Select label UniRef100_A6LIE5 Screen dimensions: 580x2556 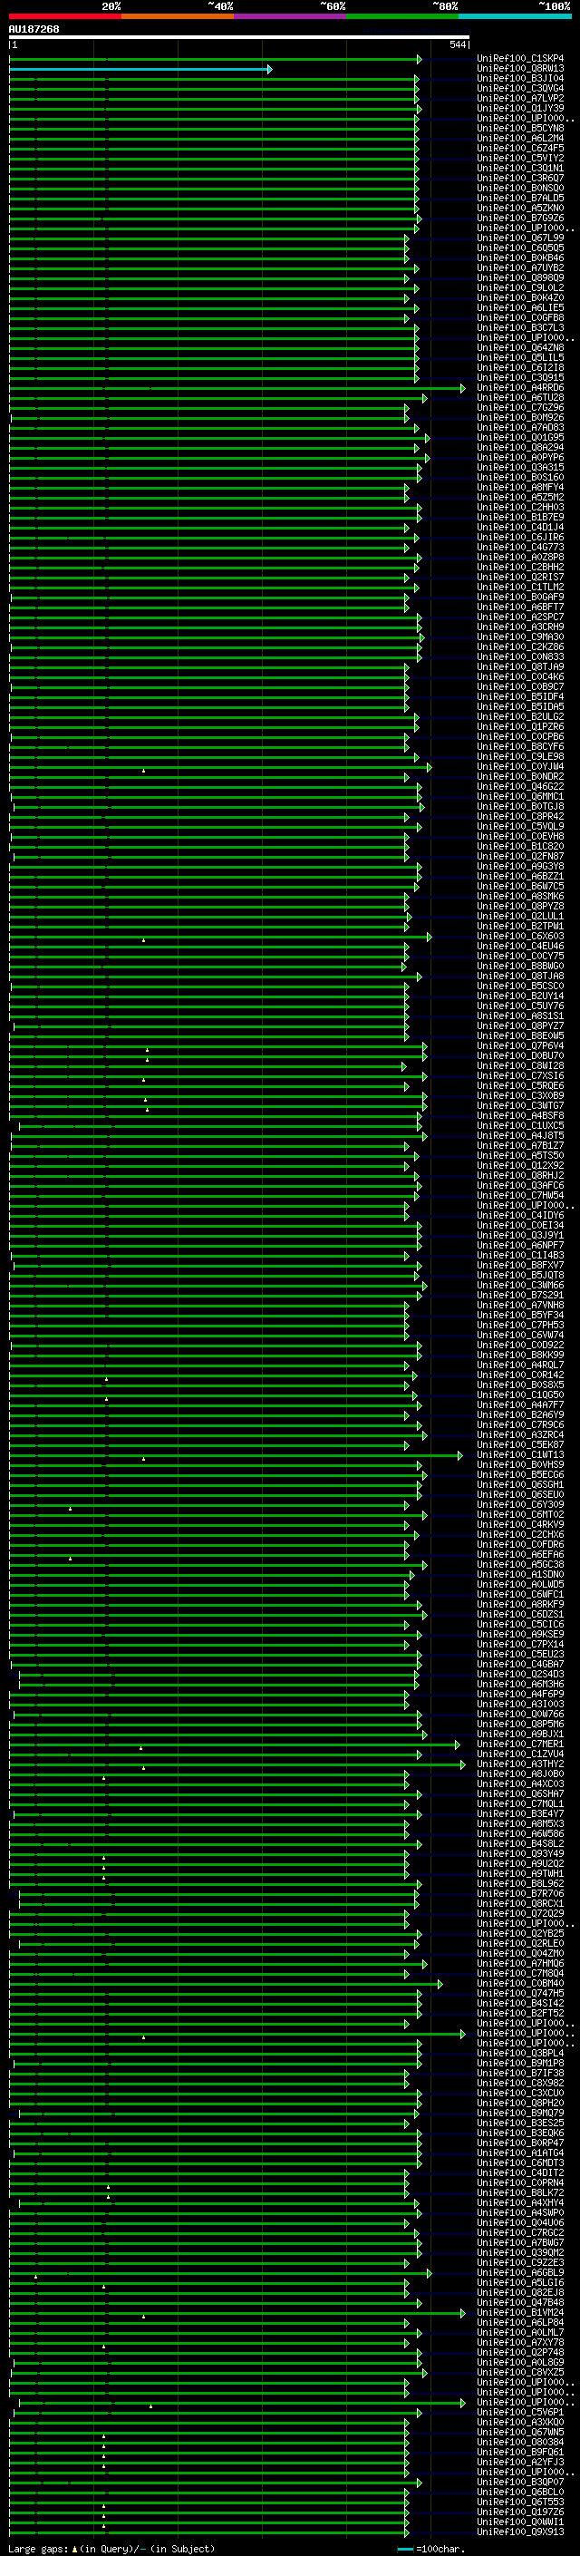(520, 307)
